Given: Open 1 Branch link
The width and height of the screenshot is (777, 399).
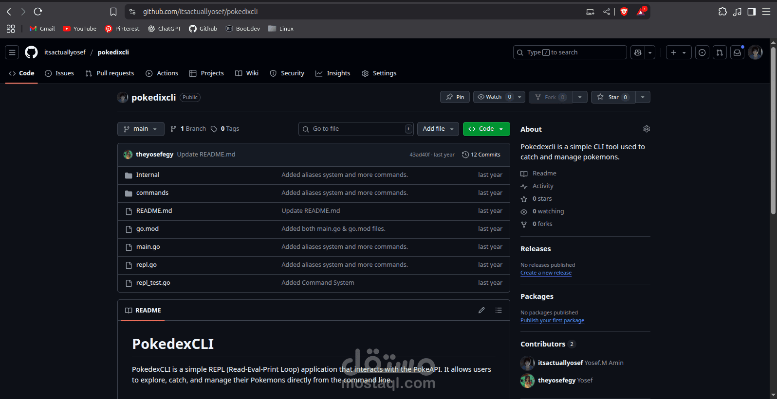Looking at the screenshot, I should (188, 129).
